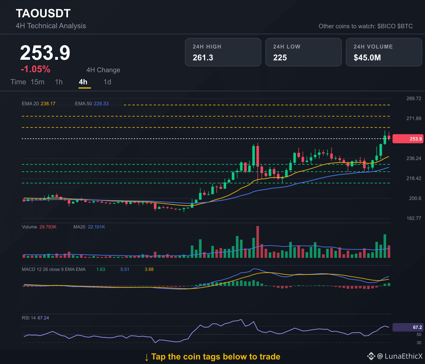
Task: Click the Volume value 29.783K
Action: (48, 227)
